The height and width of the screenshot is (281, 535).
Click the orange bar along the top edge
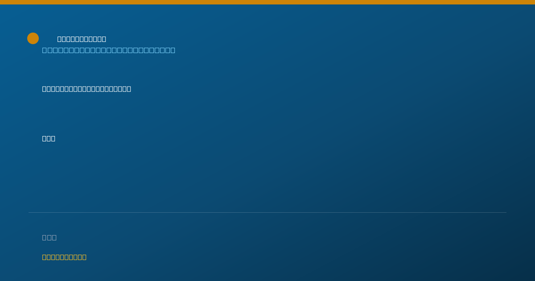tap(267, 2)
